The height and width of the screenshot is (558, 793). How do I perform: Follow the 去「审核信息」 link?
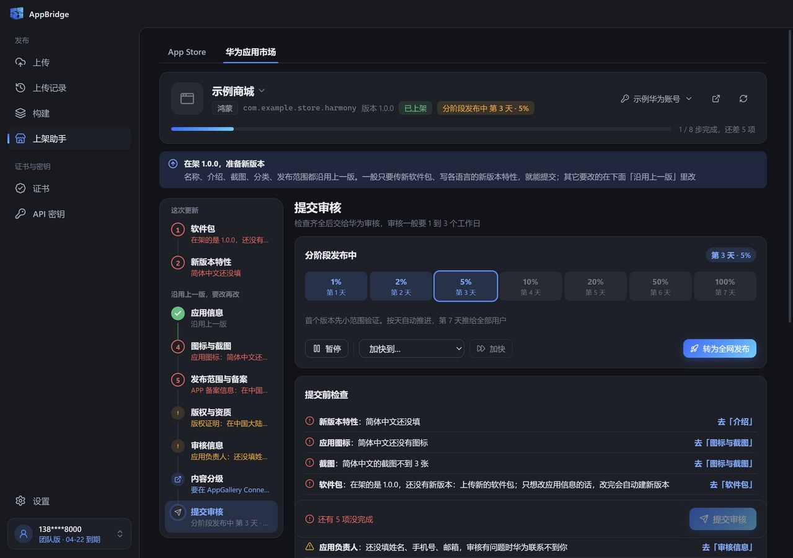pos(728,547)
